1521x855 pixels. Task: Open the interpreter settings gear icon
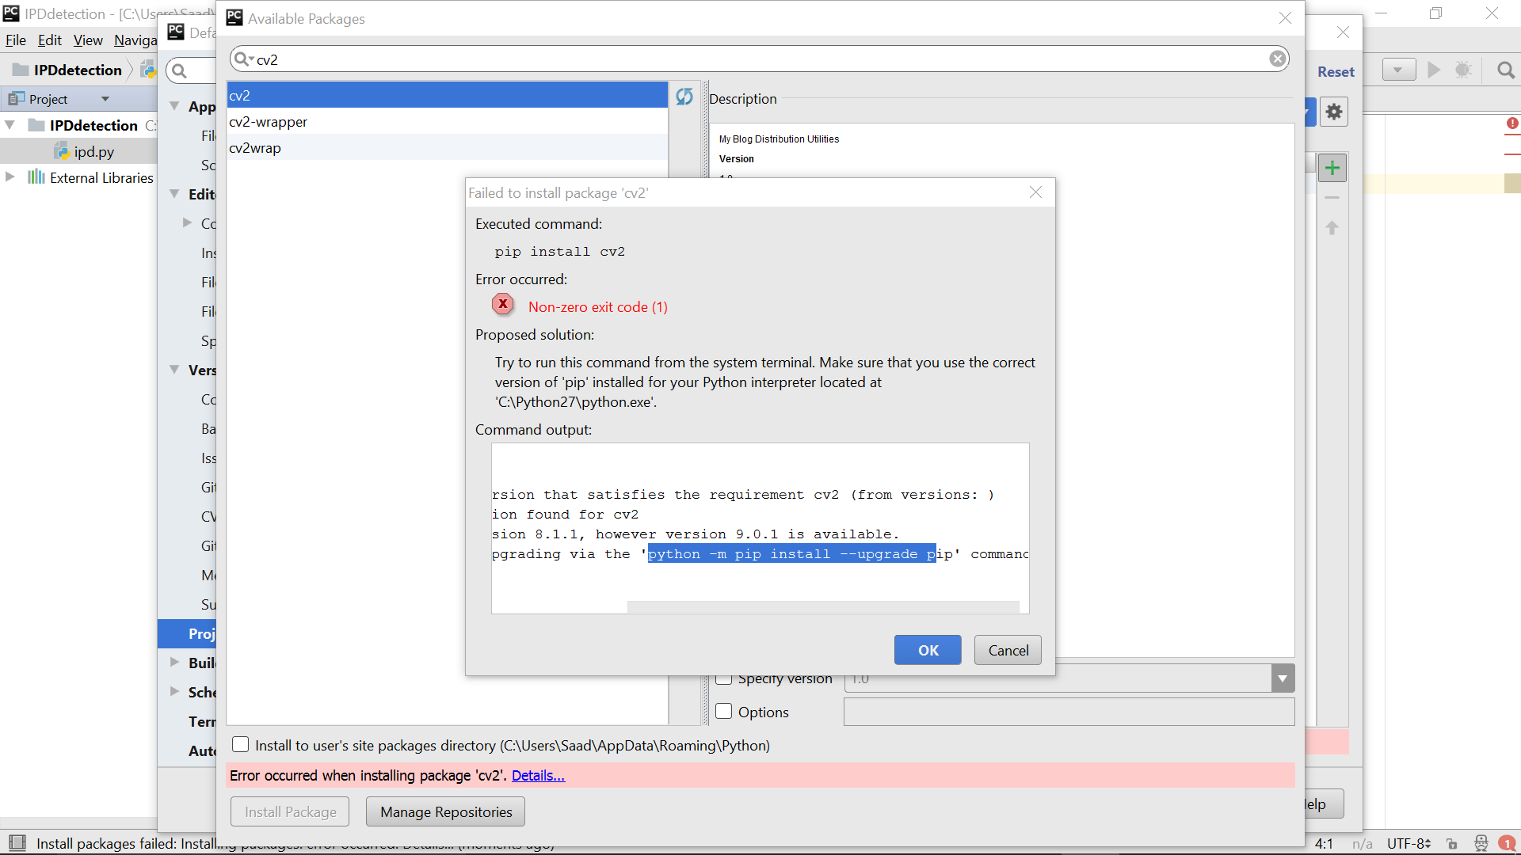[x=1334, y=112]
